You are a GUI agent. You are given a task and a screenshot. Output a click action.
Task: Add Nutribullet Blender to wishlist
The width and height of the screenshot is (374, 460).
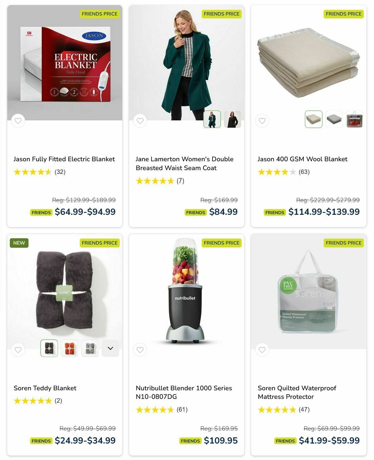point(140,350)
